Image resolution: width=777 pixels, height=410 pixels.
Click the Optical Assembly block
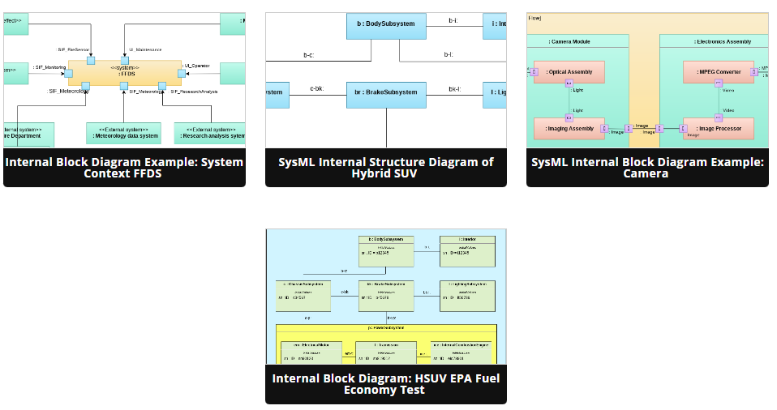pos(569,72)
